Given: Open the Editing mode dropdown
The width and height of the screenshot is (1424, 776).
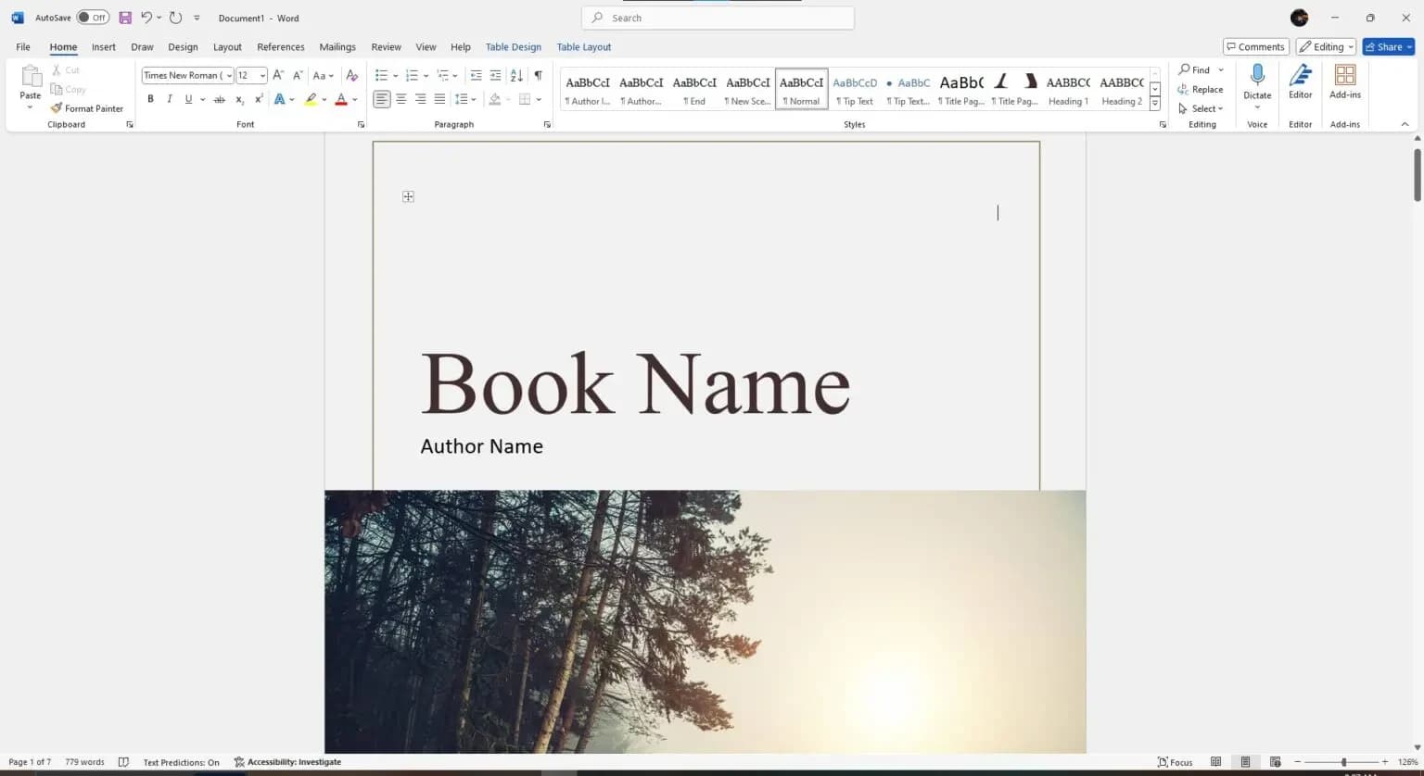Looking at the screenshot, I should click(1326, 46).
